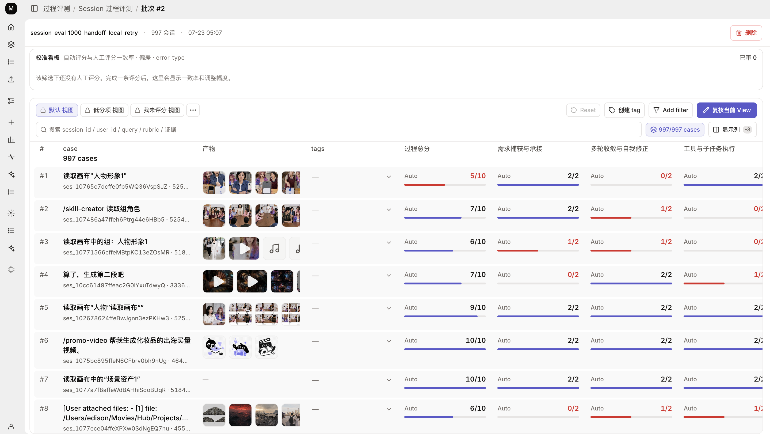
Task: Expand tags dropdown for case #1
Action: point(389,177)
